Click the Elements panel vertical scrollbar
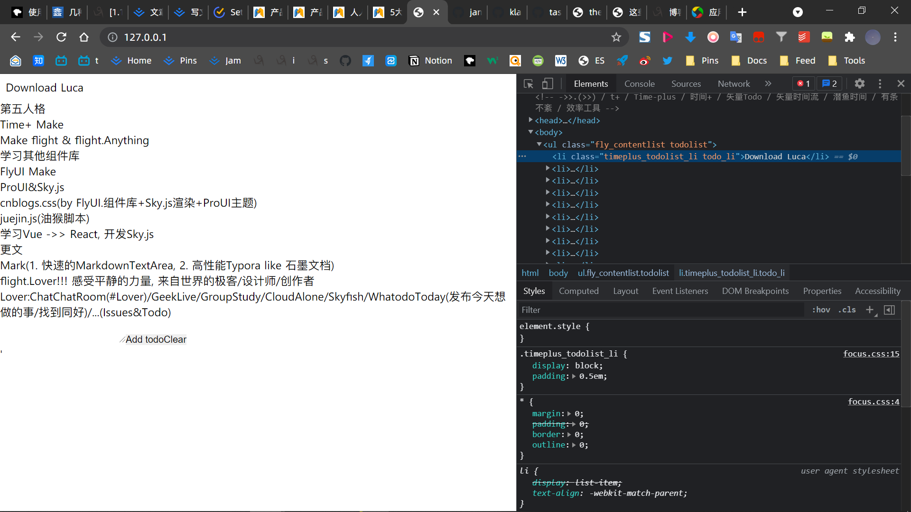This screenshot has width=911, height=512. [905, 145]
